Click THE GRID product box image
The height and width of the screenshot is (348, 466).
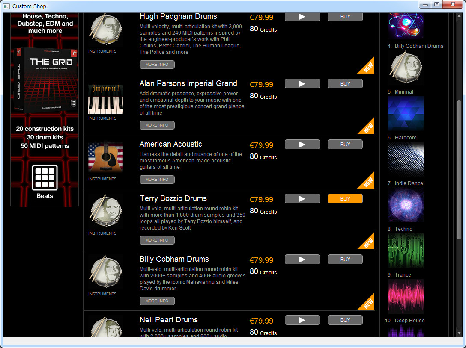(45, 81)
